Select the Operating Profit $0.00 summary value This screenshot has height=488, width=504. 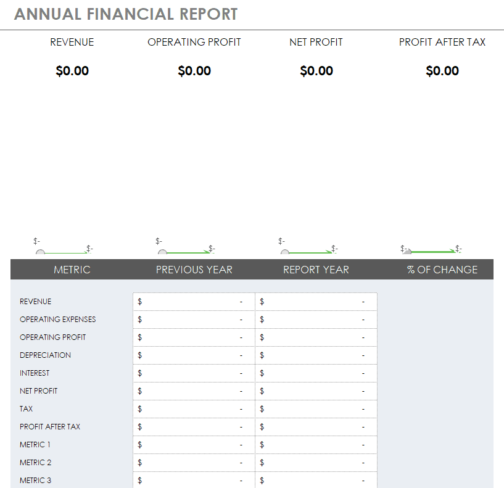click(x=194, y=71)
